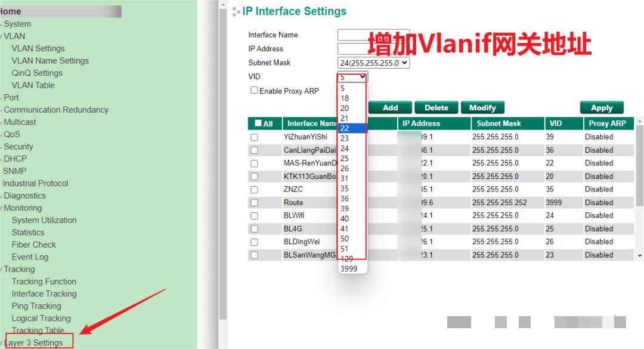Open QinQ Settings page
The image size is (644, 349).
[37, 73]
